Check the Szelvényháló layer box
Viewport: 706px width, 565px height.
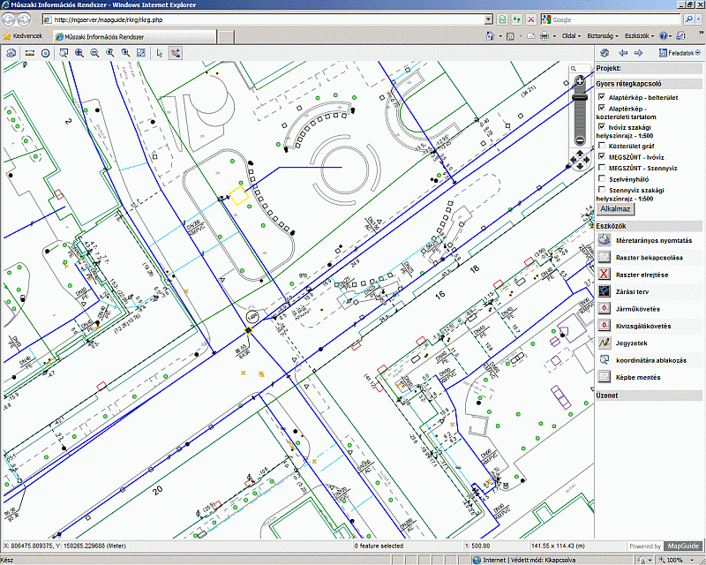pos(602,178)
